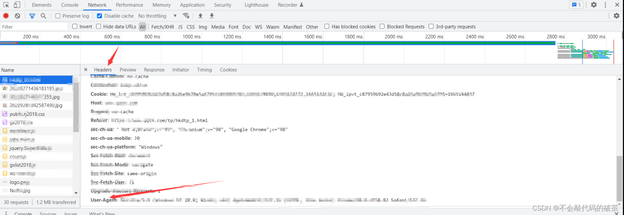
Task: Filter requests by Media type
Action: click(218, 27)
